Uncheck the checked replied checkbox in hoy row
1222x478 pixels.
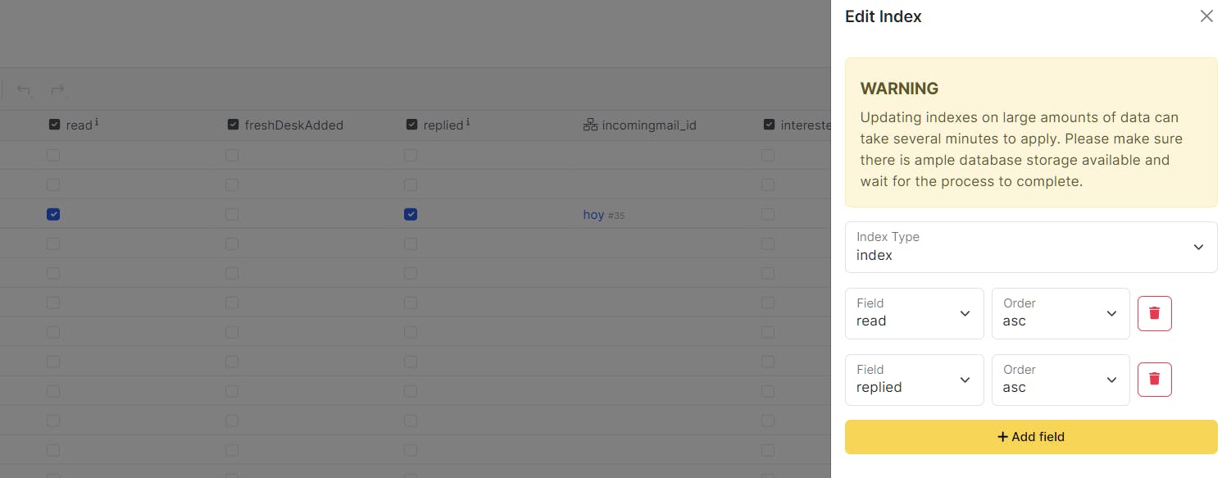411,214
